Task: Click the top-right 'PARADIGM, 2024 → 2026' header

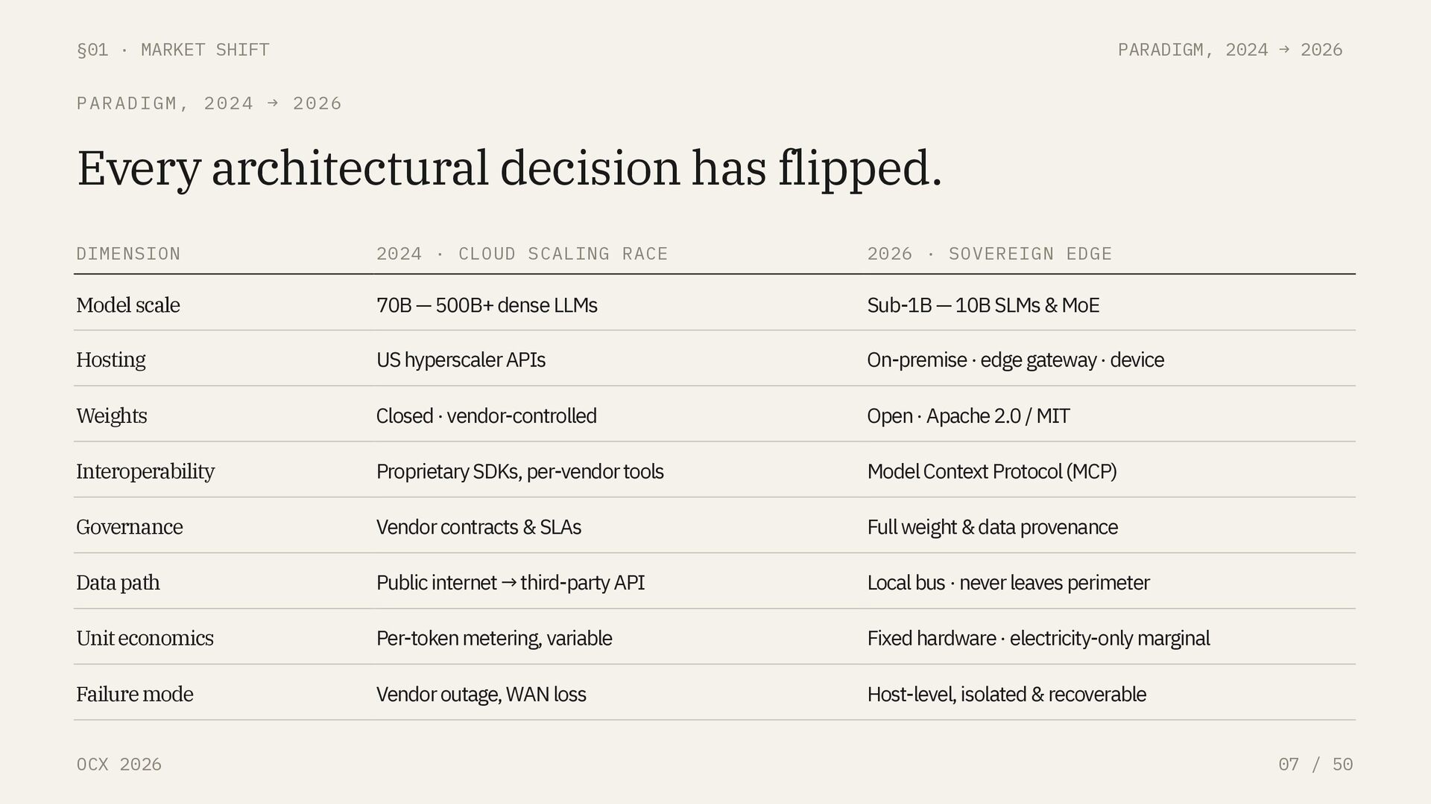Action: [x=1230, y=50]
